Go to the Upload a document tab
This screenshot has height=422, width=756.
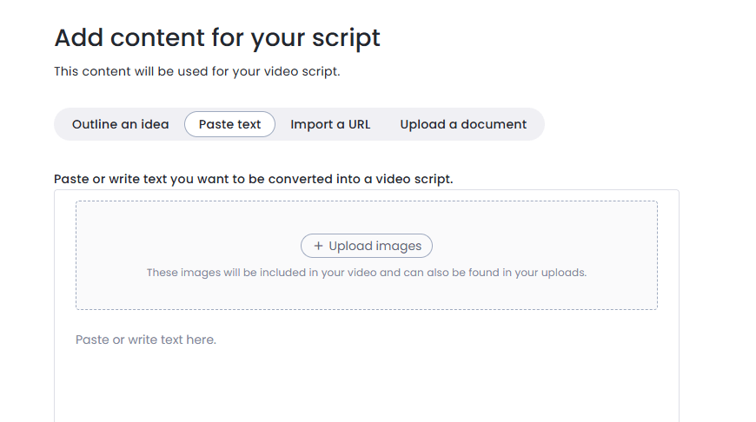click(463, 124)
